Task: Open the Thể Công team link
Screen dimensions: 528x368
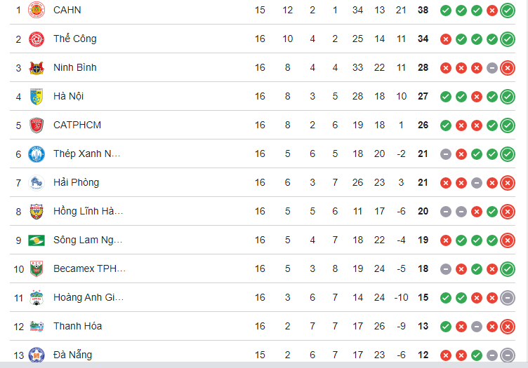Action: pyautogui.click(x=75, y=39)
